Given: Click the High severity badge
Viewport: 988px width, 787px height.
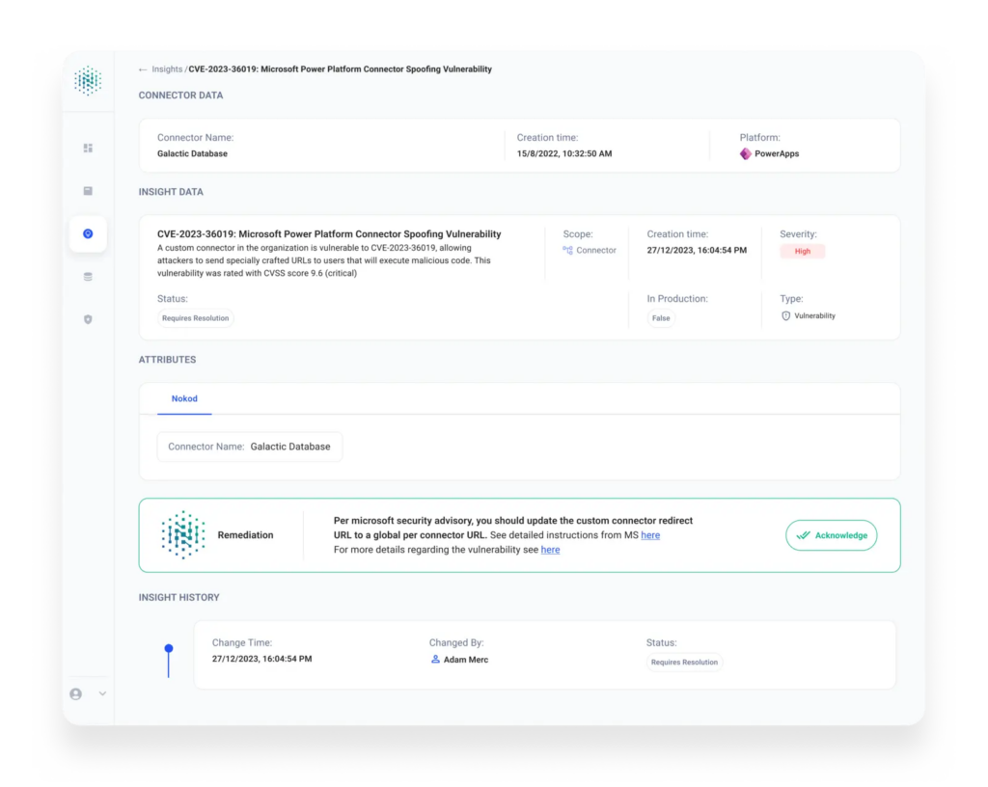Looking at the screenshot, I should 802,252.
